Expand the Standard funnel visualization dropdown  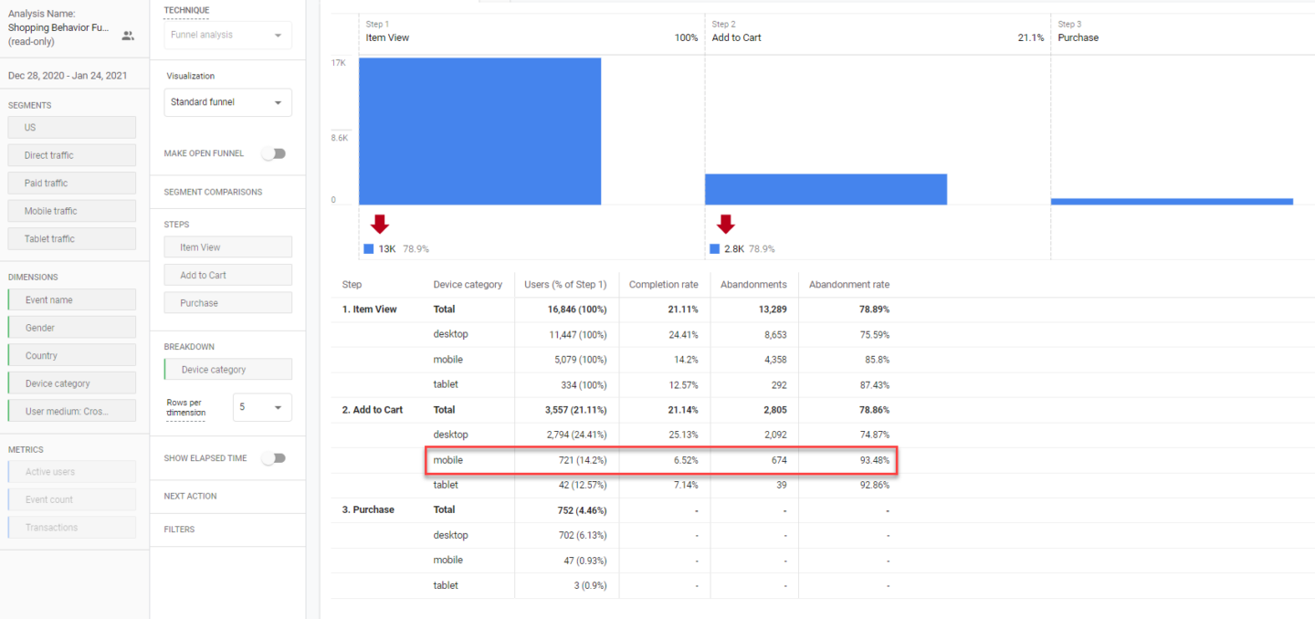pyautogui.click(x=227, y=102)
